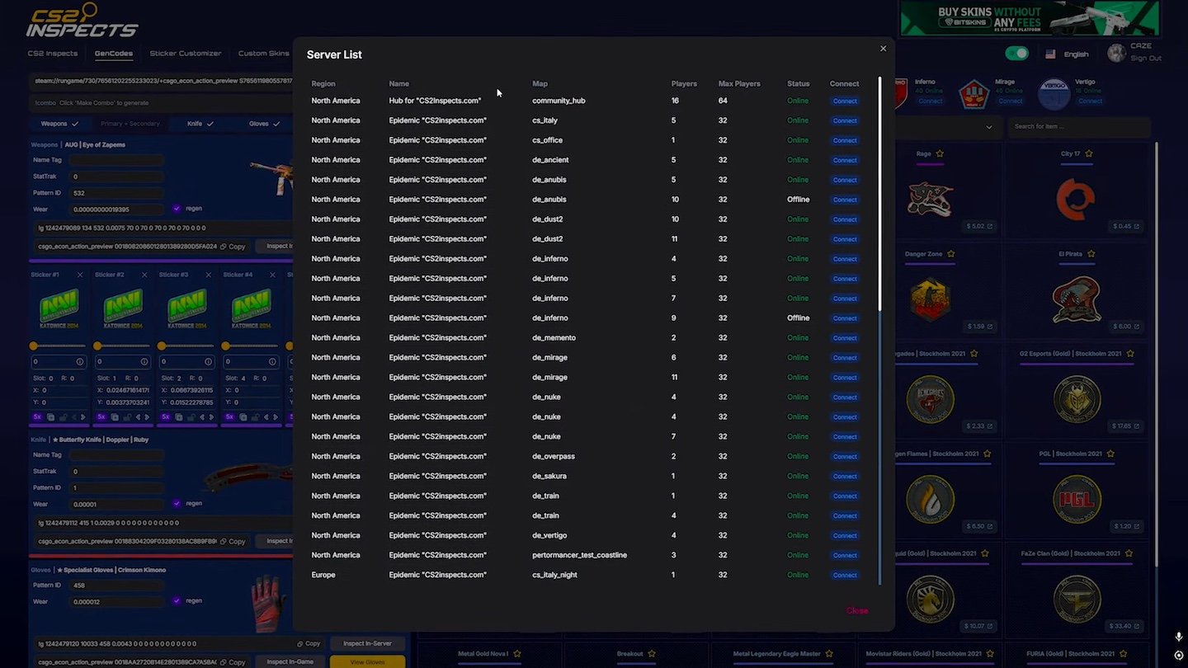The width and height of the screenshot is (1188, 668).
Task: Click the 5x button under Sticker #2
Action: tap(101, 417)
